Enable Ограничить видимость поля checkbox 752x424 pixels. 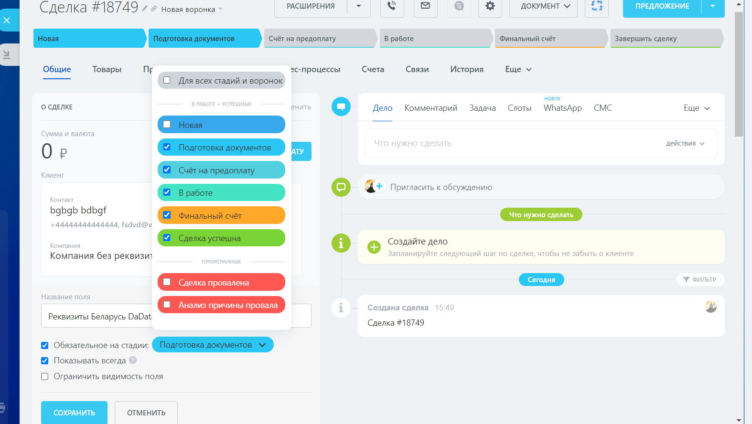pos(45,376)
